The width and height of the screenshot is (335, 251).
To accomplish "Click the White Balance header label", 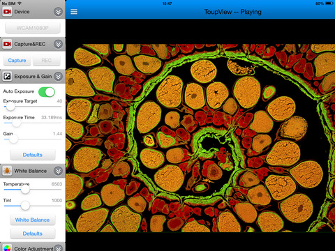I will pos(31,171).
